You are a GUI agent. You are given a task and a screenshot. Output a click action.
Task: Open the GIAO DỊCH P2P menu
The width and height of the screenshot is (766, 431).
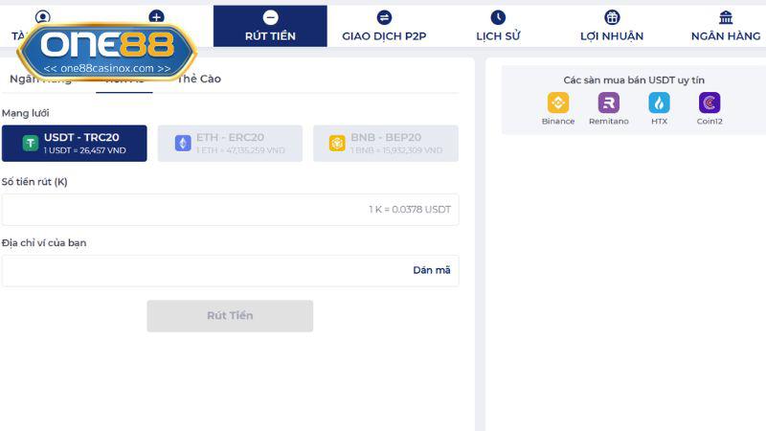pos(384,36)
